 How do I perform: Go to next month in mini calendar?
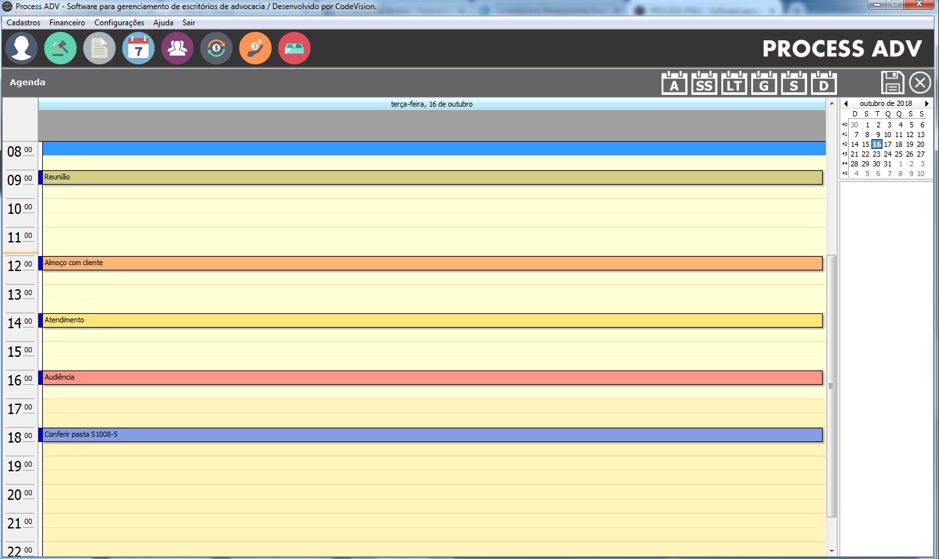point(927,103)
